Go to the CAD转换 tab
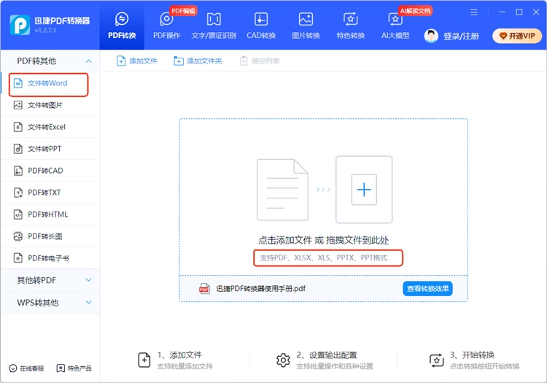Viewport: 547px width, 383px height. pyautogui.click(x=261, y=25)
